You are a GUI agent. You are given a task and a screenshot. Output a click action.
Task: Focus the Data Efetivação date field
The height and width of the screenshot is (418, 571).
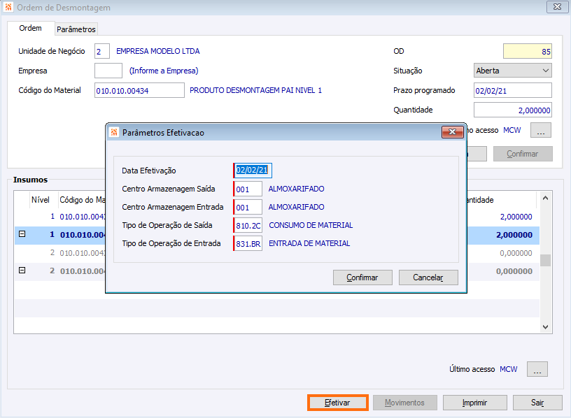point(253,171)
